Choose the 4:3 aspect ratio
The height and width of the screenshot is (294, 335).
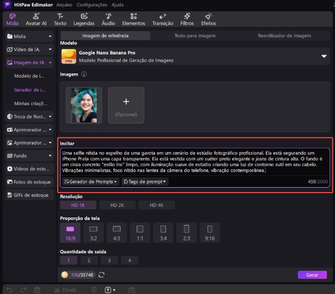click(117, 233)
